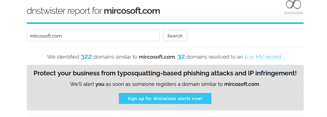Open the A or MX record link
This screenshot has width=327, height=117.
262,57
